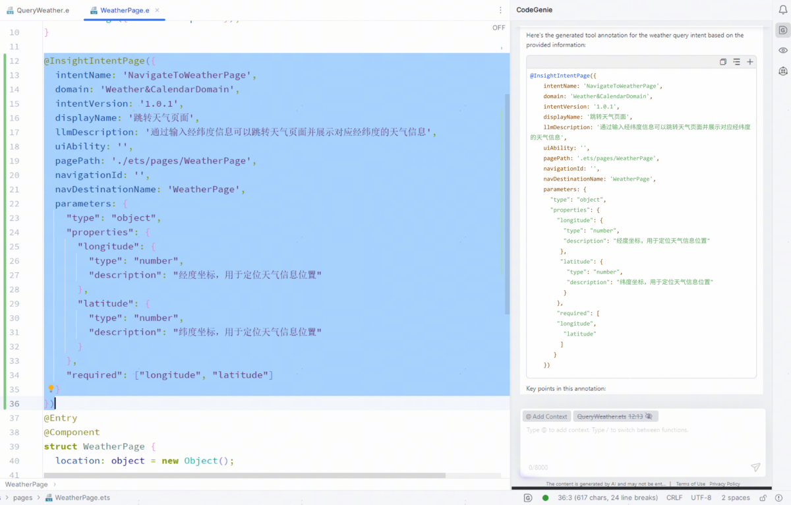Click the @ Add Context button
Viewport: 791px width, 505px height.
coord(546,417)
